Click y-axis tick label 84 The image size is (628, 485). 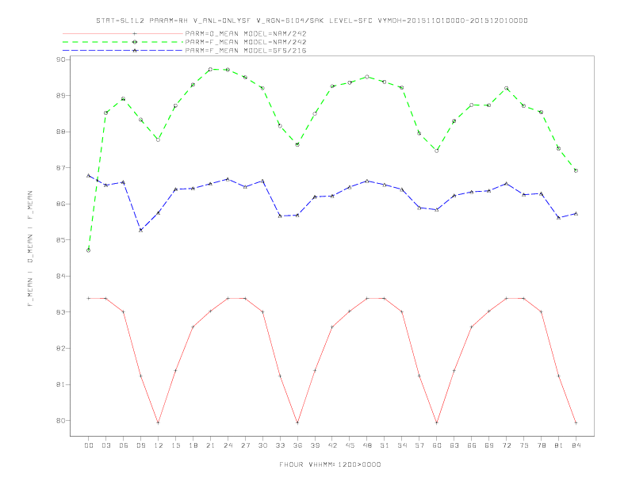click(x=61, y=276)
